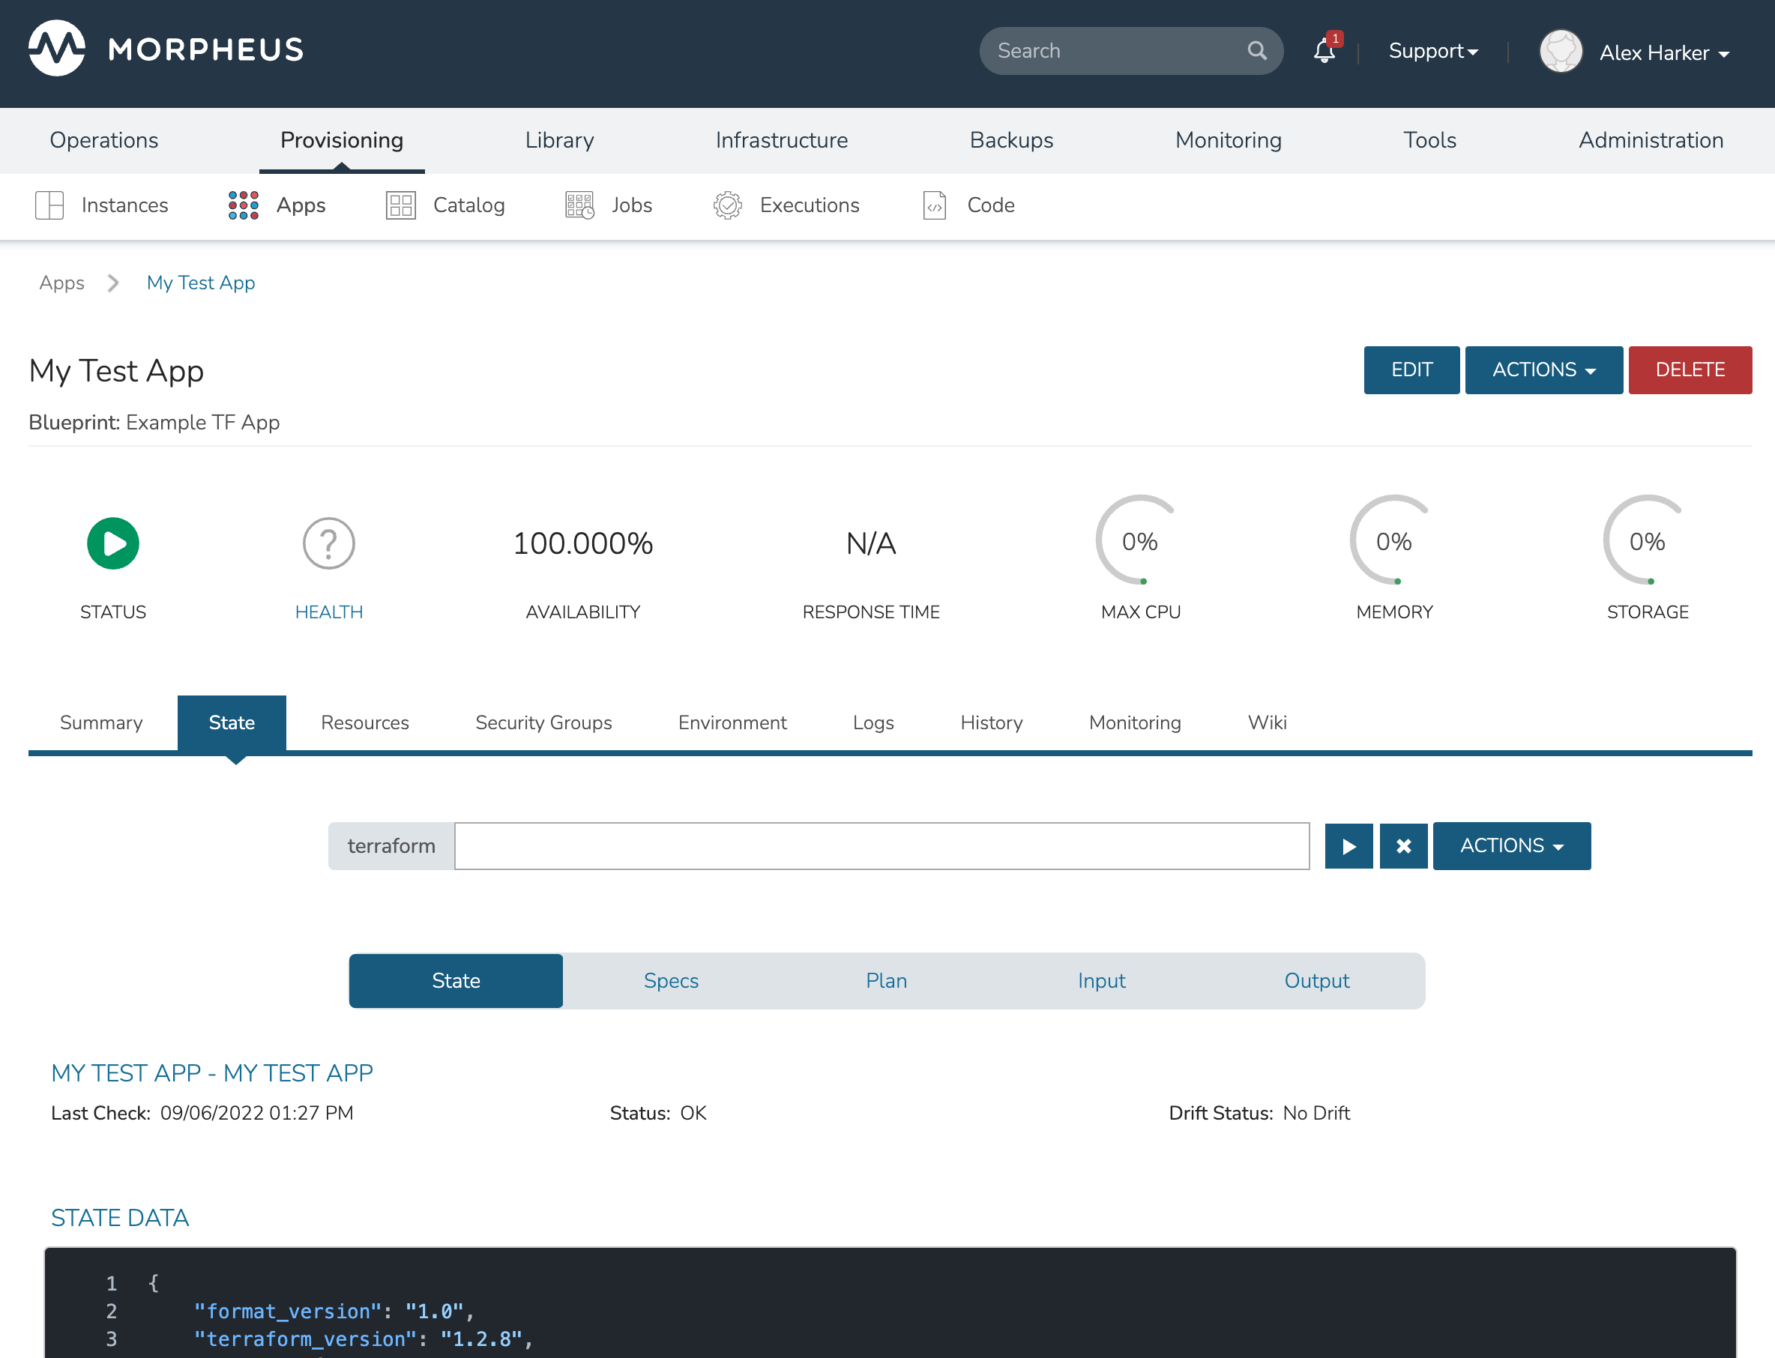Click the search magnifier icon
This screenshot has width=1775, height=1358.
click(1256, 51)
